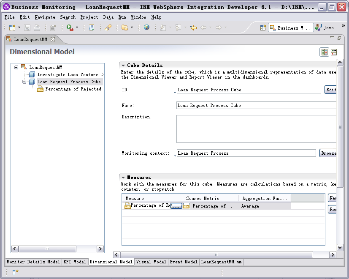349x279 pixels.
Task: Click the tree panel scroll left arrow
Action: (x=15, y=249)
